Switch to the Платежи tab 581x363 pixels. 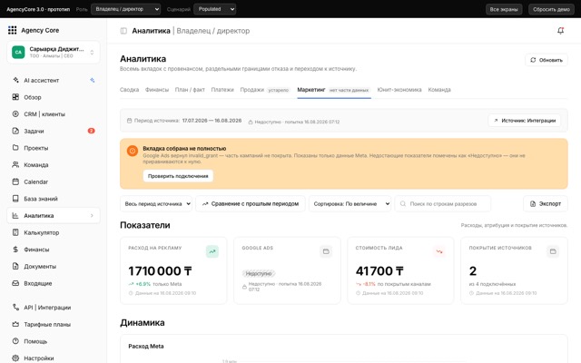click(222, 90)
